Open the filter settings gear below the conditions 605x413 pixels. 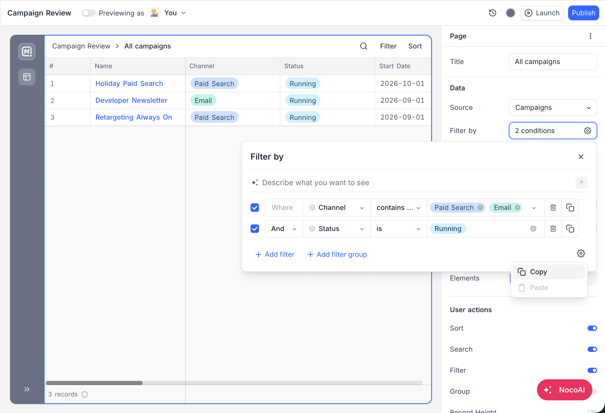[x=581, y=253]
